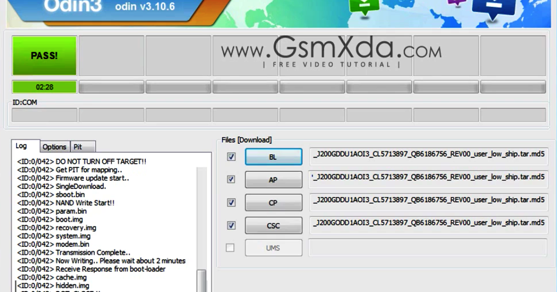Click the 'odin v3.10.6' version text
Viewport: 557px width, 292px height.
[145, 6]
